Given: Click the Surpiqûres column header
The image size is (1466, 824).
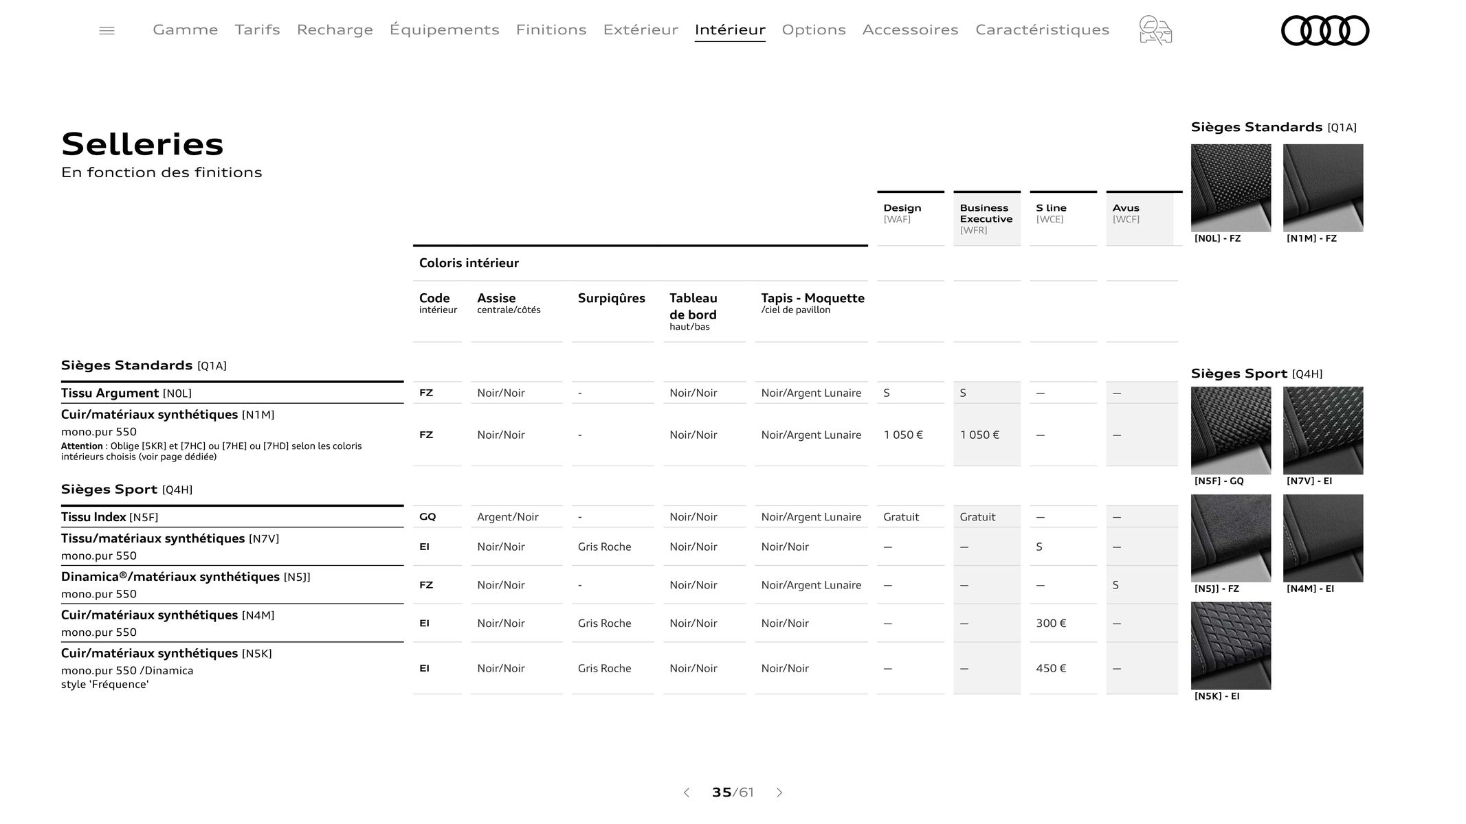Looking at the screenshot, I should pyautogui.click(x=611, y=298).
